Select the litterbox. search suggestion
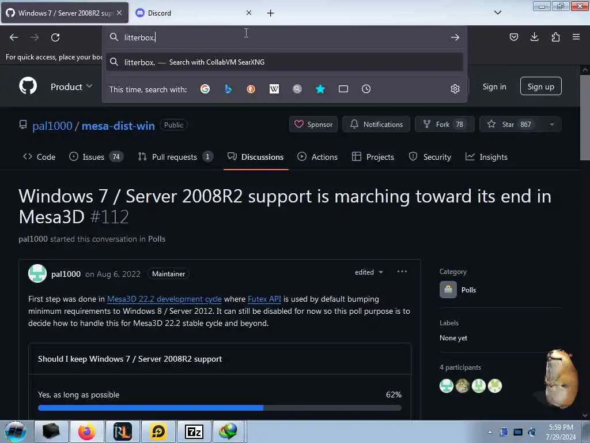The height and width of the screenshot is (443, 590). [x=285, y=62]
